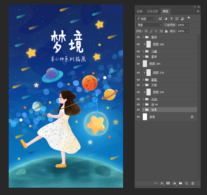Viewport: 207px width, 195px height.
Task: Select the 女孩 group name
Action: 154,99
